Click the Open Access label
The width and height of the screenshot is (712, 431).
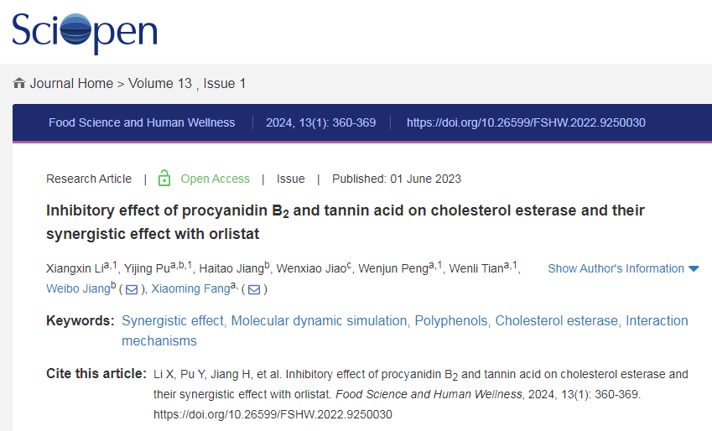[215, 179]
